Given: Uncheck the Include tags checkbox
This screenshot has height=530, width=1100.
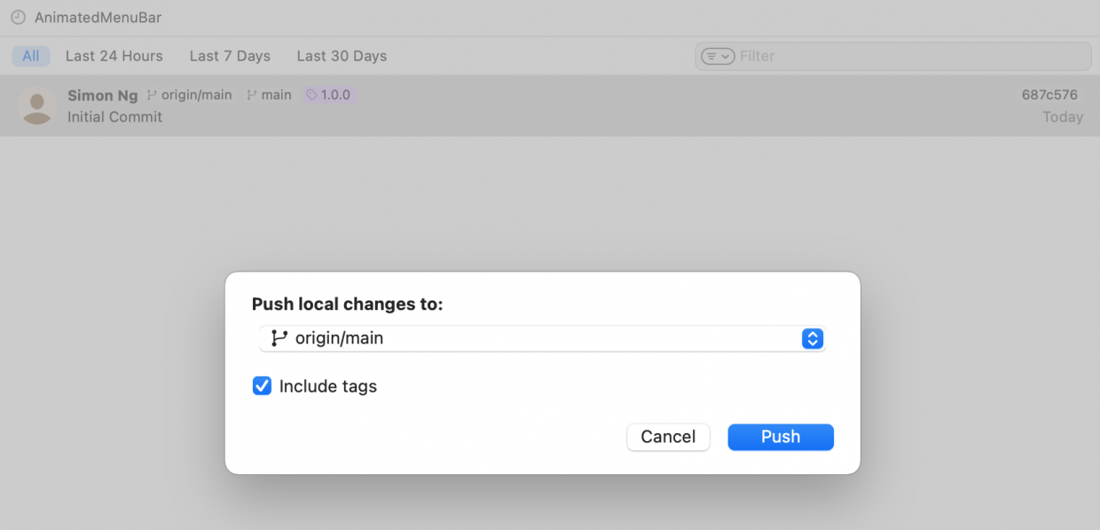Looking at the screenshot, I should click(262, 386).
